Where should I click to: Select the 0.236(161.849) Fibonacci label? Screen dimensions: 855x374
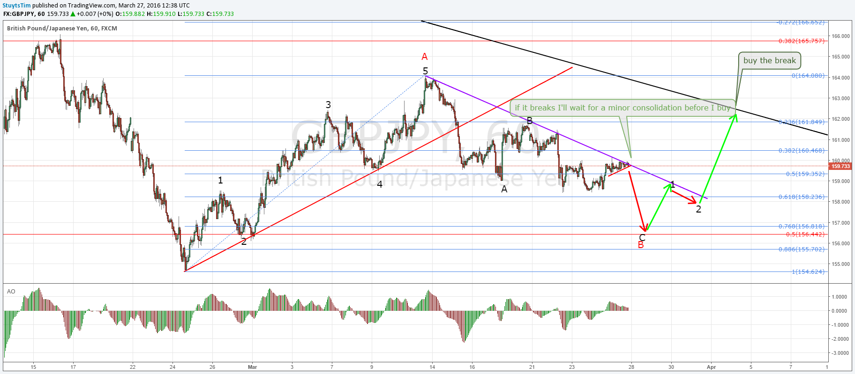click(801, 122)
